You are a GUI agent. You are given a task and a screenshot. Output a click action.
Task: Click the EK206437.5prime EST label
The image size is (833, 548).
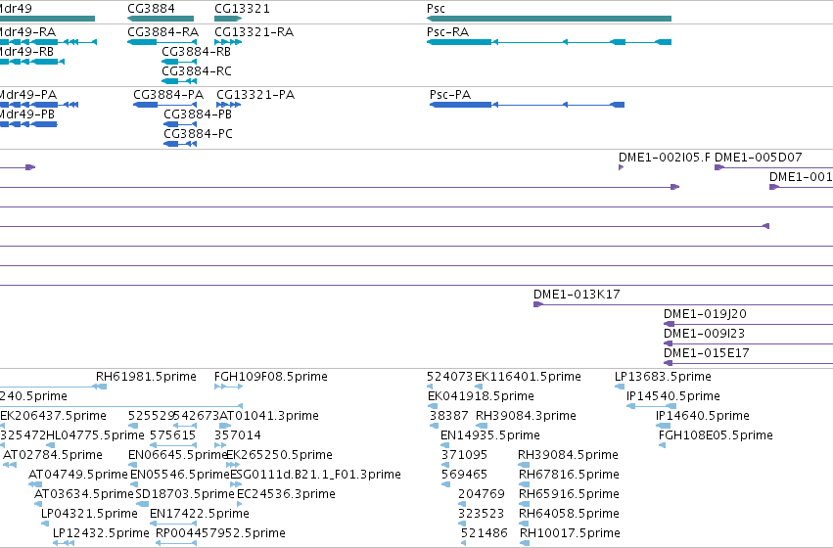tap(53, 416)
